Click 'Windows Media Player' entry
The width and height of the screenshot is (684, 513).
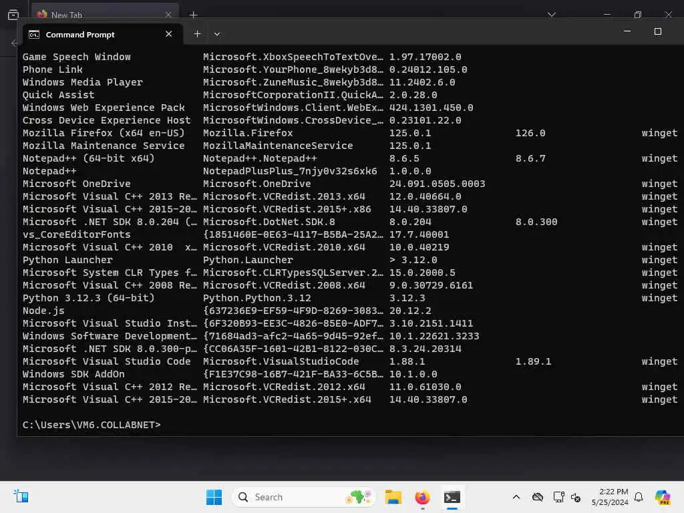pyautogui.click(x=82, y=82)
